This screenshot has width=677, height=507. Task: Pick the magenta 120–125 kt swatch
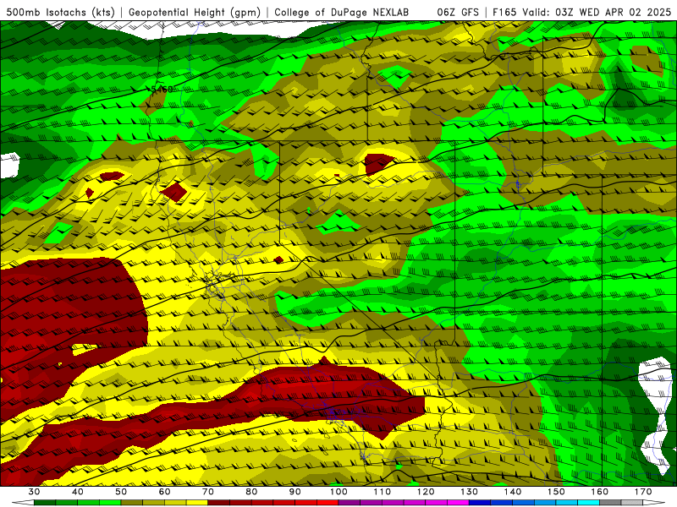click(437, 503)
